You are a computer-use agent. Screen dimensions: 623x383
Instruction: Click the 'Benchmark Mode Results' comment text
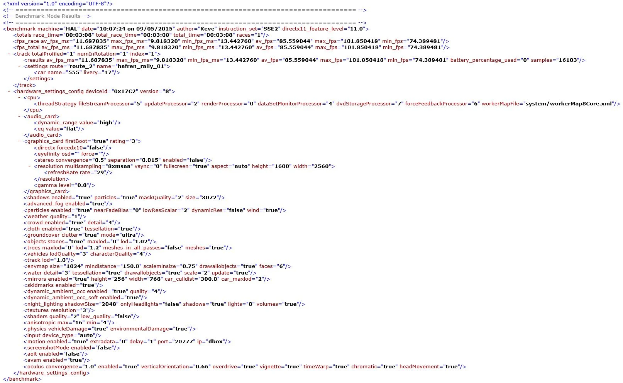coord(48,16)
